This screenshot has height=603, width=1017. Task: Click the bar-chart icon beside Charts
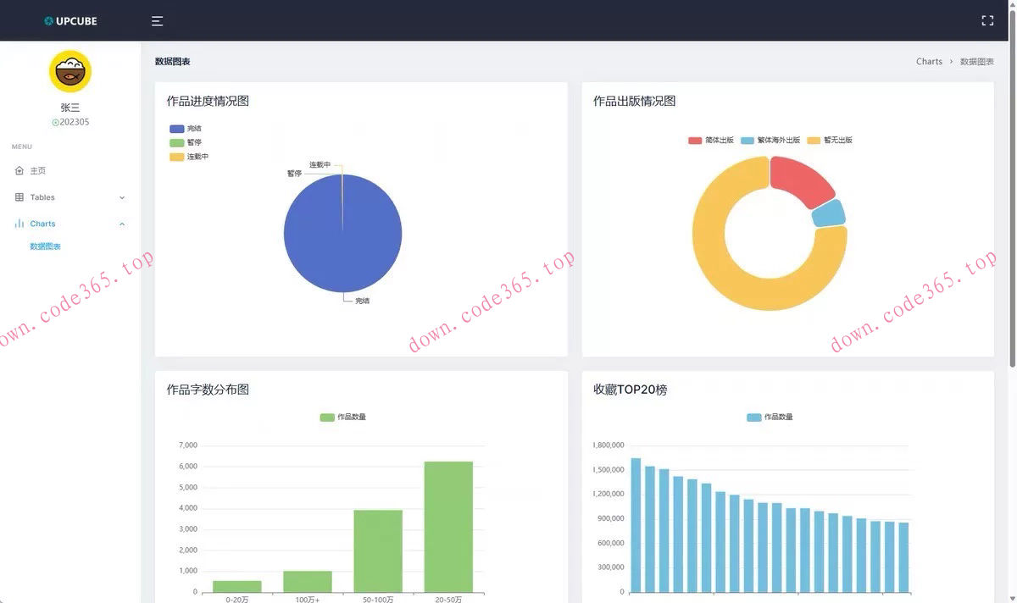[19, 224]
